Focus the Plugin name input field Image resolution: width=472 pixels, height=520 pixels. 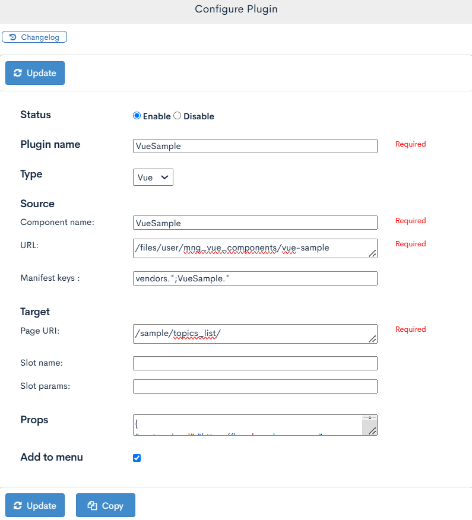coord(255,146)
